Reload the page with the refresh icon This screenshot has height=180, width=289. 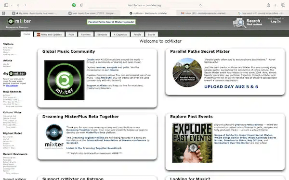click(x=200, y=5)
